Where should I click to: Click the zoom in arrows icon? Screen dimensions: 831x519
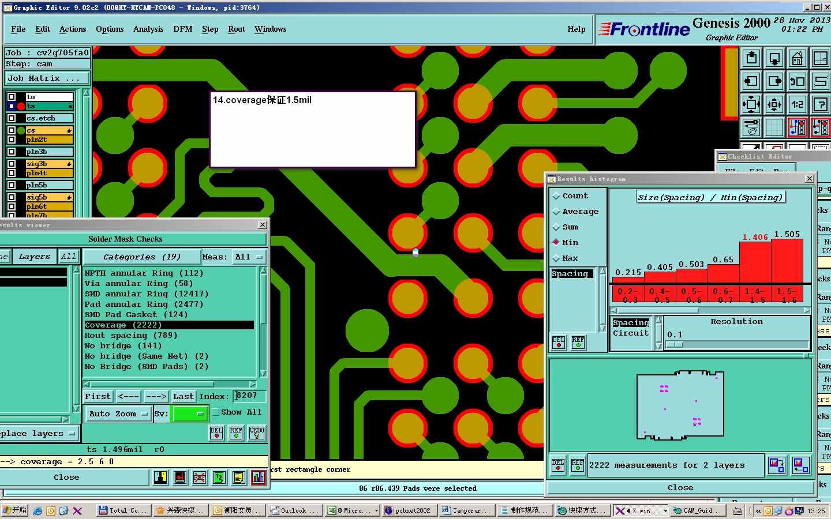click(751, 104)
